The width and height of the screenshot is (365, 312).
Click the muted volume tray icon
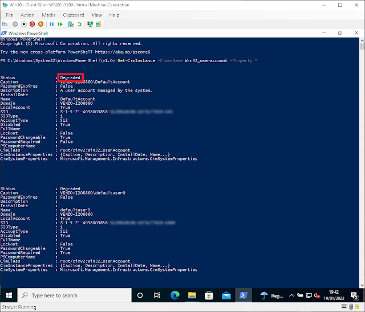[x=317, y=295]
